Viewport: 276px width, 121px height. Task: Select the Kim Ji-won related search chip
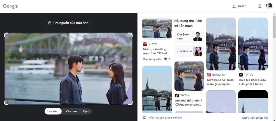189,51
